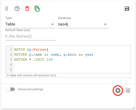Duplicate the report using green copy icon
Screen dimensions: 136x110
(37, 9)
